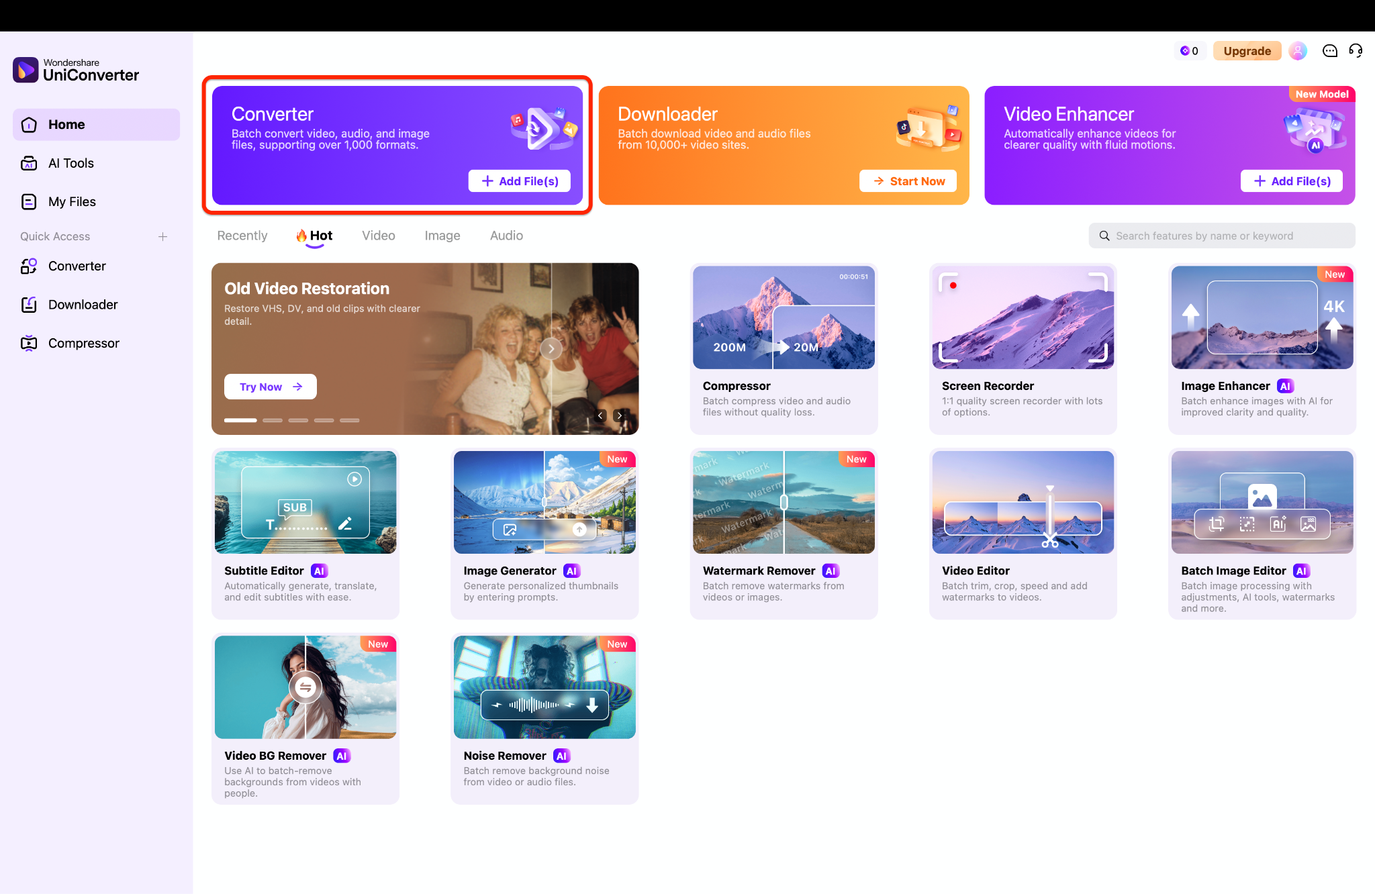Click AI badge next to Noise Remover

[x=562, y=756]
